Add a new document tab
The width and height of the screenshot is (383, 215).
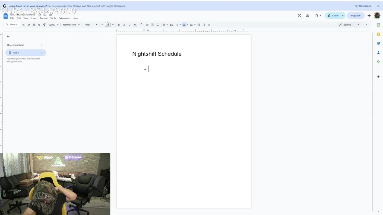[x=42, y=45]
